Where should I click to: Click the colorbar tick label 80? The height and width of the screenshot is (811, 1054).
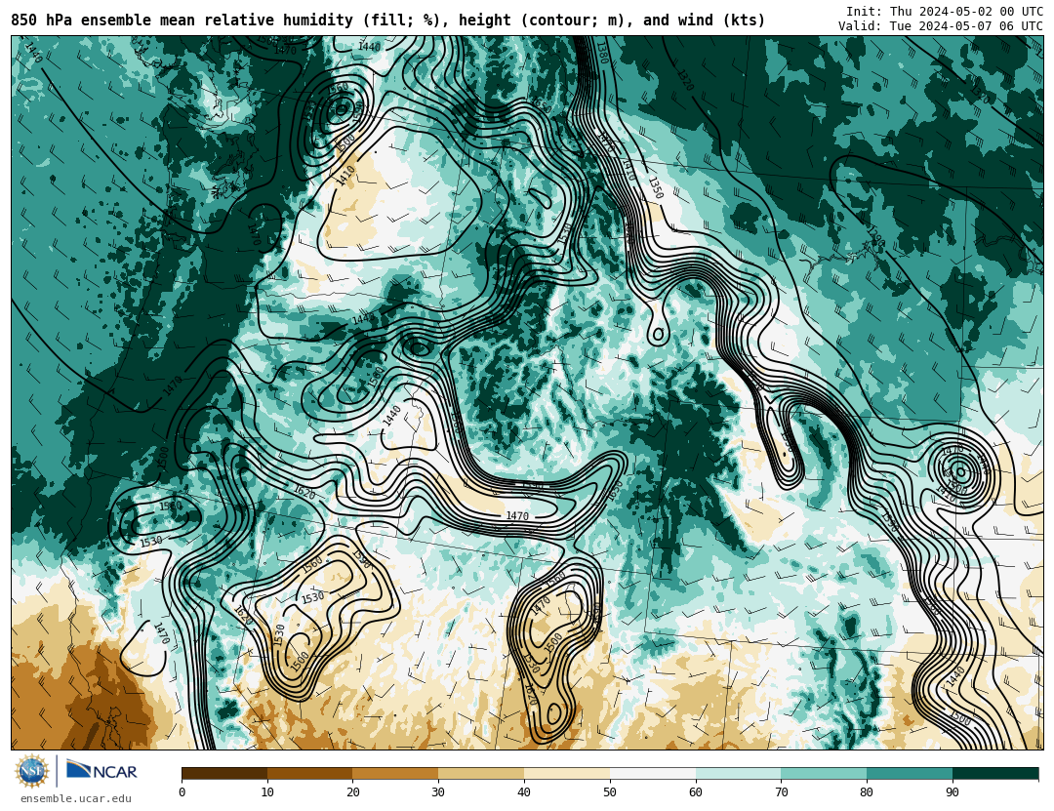[x=868, y=792]
